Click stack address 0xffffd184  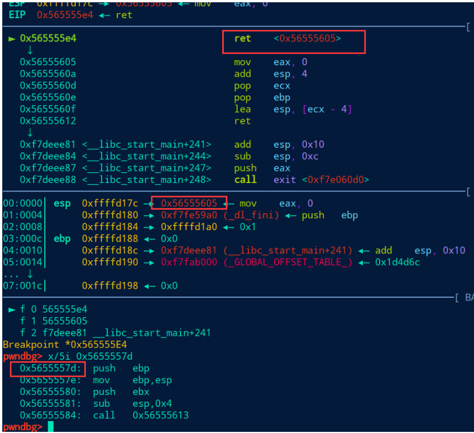coord(110,227)
